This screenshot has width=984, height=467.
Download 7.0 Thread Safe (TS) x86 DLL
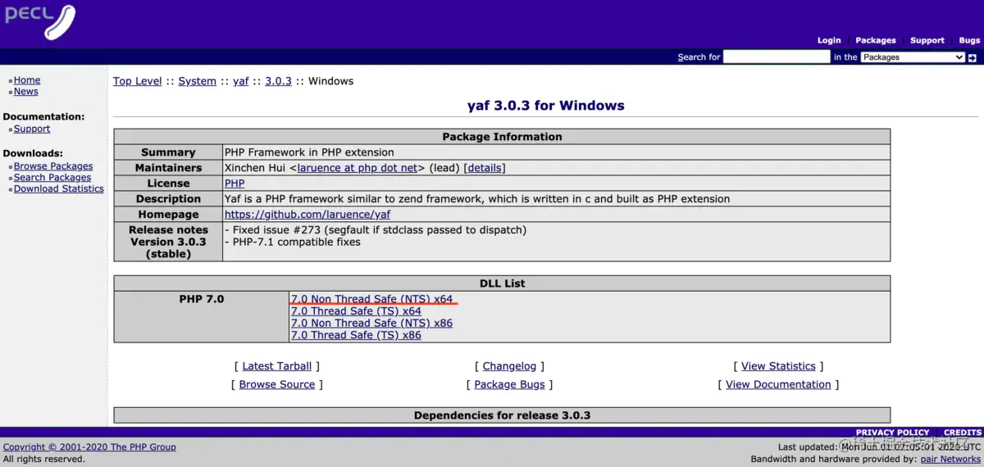pos(356,335)
